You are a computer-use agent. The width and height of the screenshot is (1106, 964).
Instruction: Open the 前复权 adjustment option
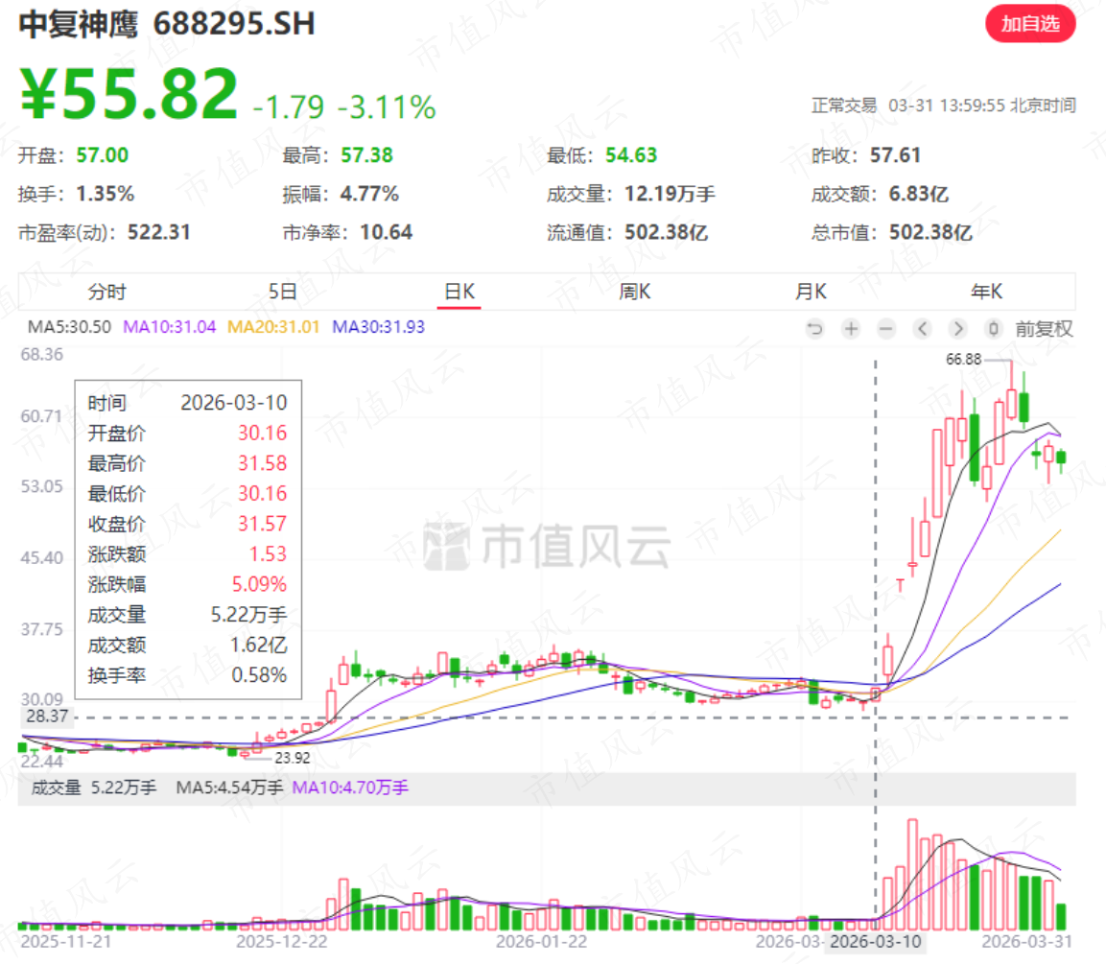click(1044, 329)
